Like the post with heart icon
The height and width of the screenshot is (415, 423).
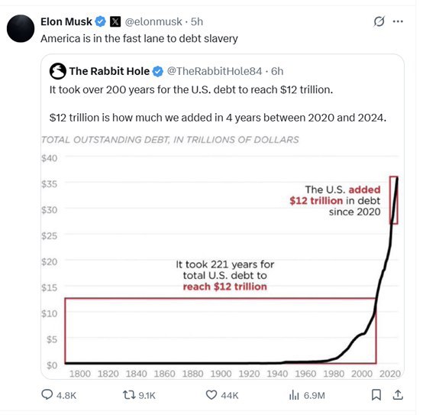pos(211,395)
